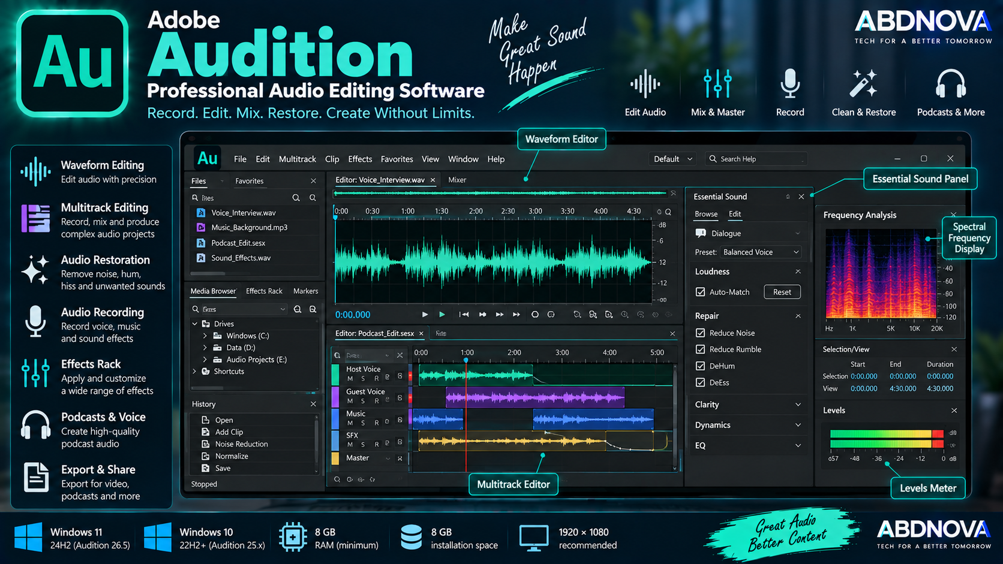The image size is (1003, 564).
Task: Open the Browse tab in Essential Sound
Action: [x=706, y=214]
